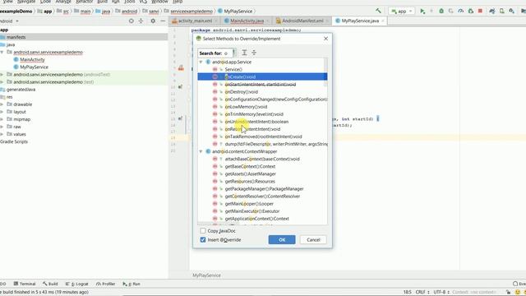
Task: Click line separator CRLF in status bar
Action: [x=422, y=293]
